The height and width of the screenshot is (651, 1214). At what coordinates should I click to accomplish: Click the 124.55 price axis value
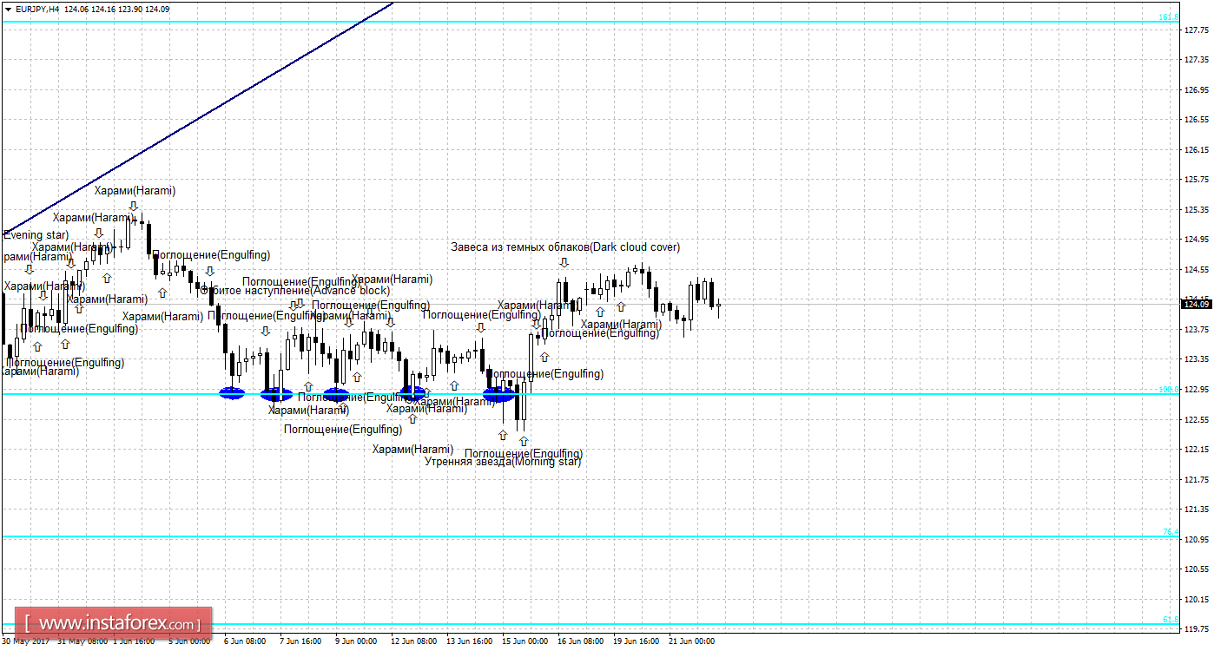click(1197, 269)
